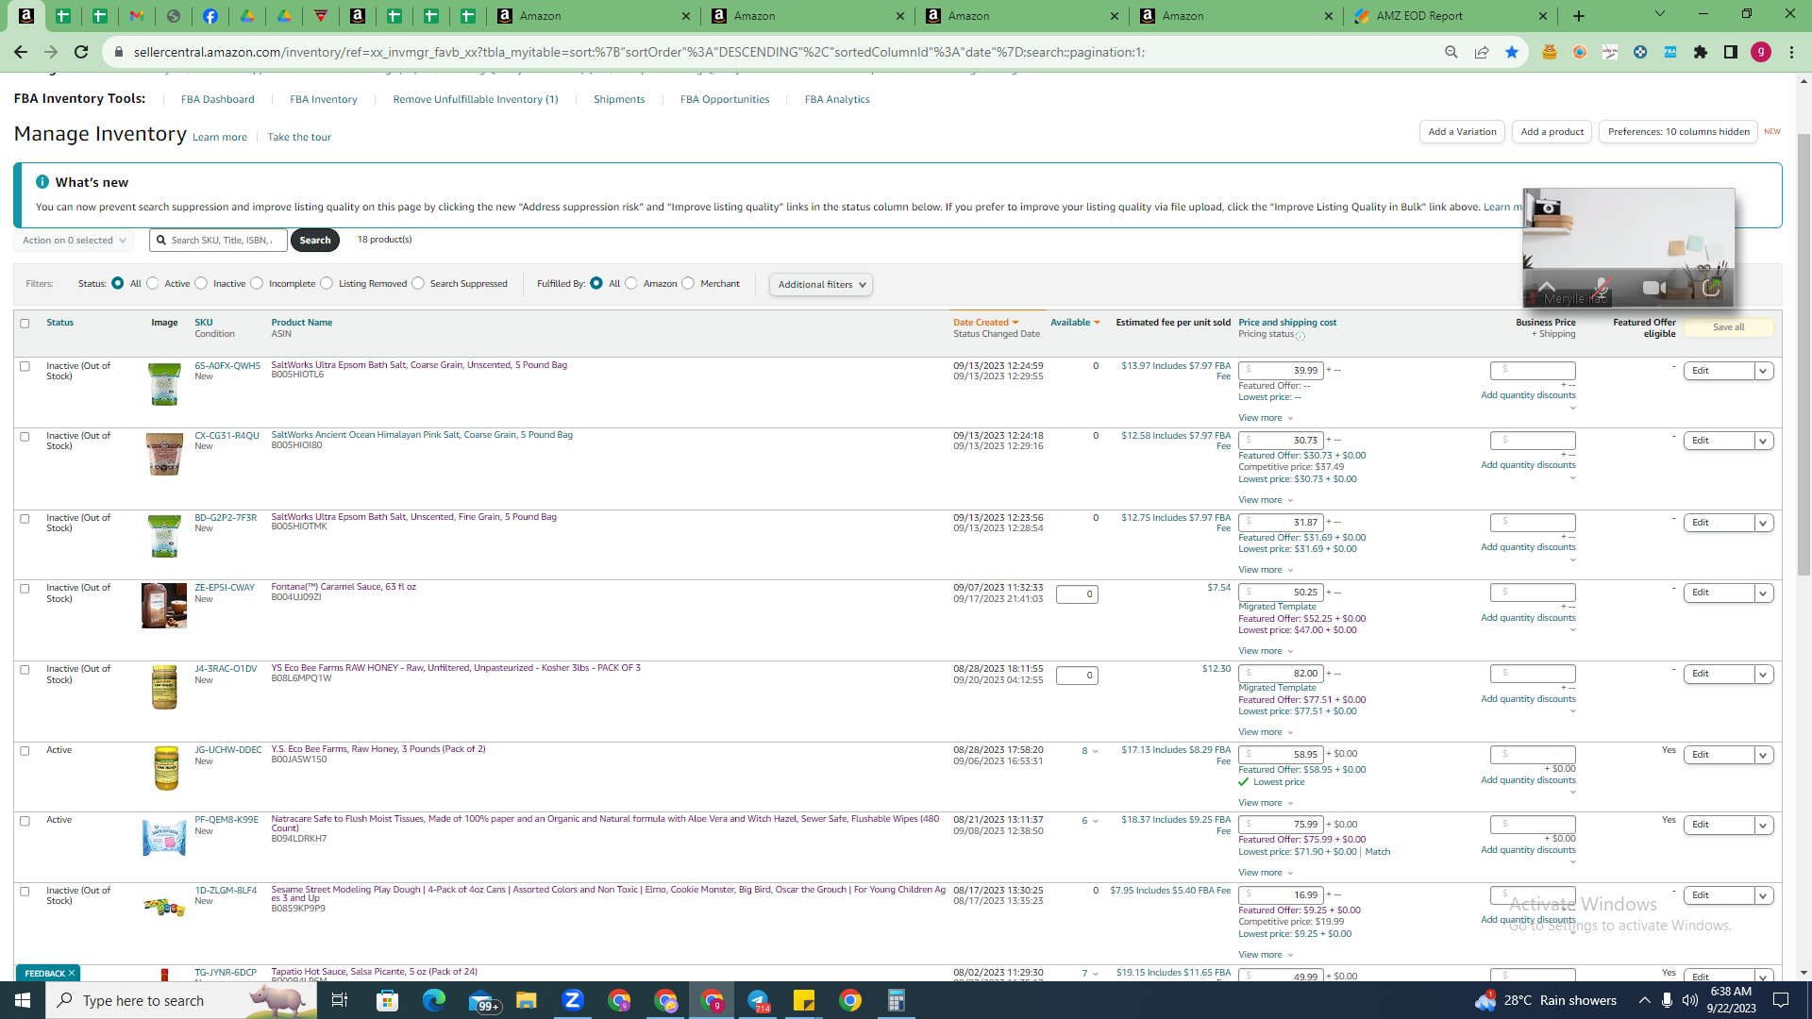Expand available quantity arrow for JG-UCHW-DDEC
The image size is (1812, 1019).
click(x=1096, y=752)
